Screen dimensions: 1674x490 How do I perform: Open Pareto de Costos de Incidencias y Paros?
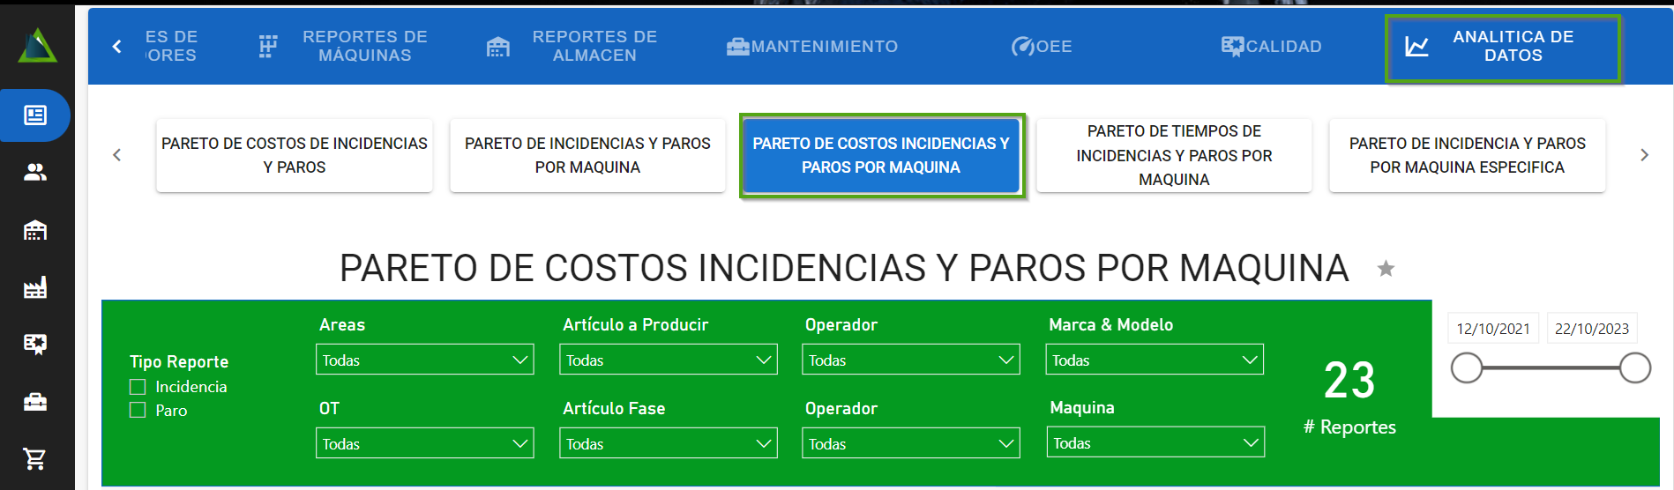[x=295, y=155]
